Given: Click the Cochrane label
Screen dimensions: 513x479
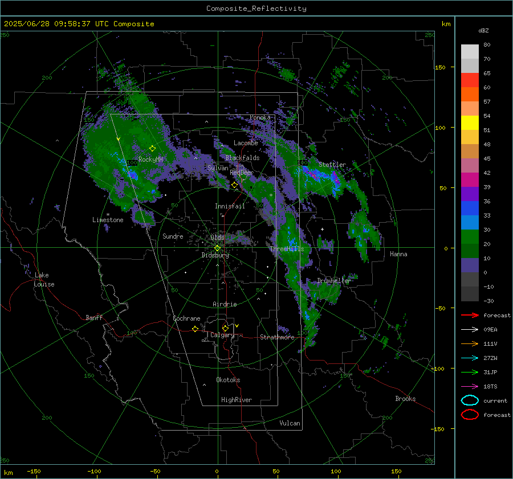Looking at the screenshot, I should click(186, 318).
